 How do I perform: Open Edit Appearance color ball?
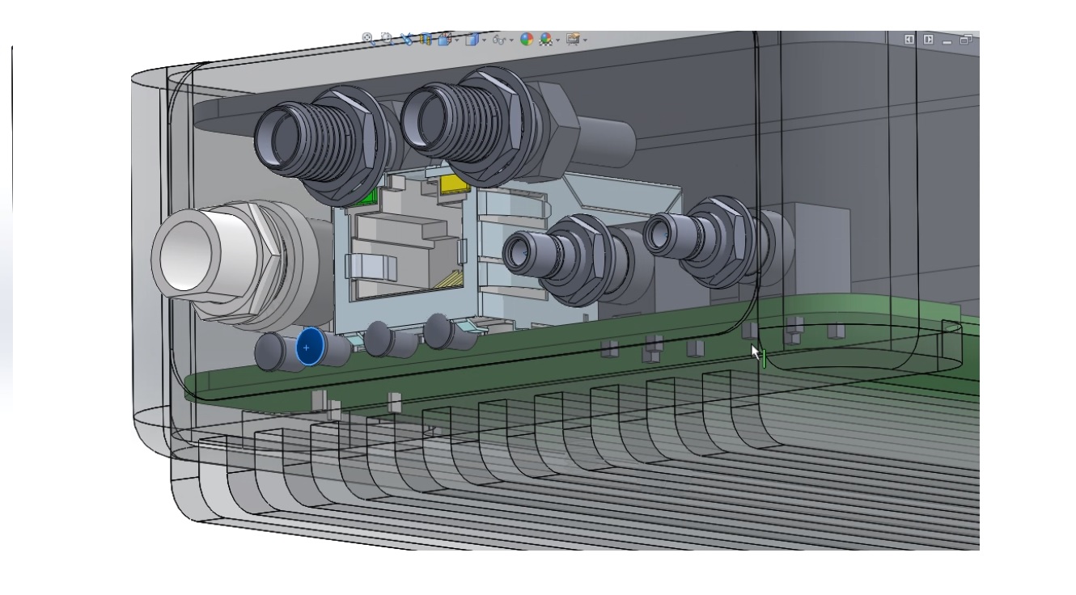coord(527,39)
